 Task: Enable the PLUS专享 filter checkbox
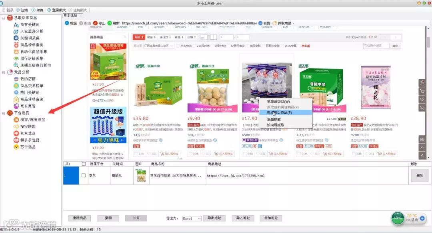(x=283, y=46)
